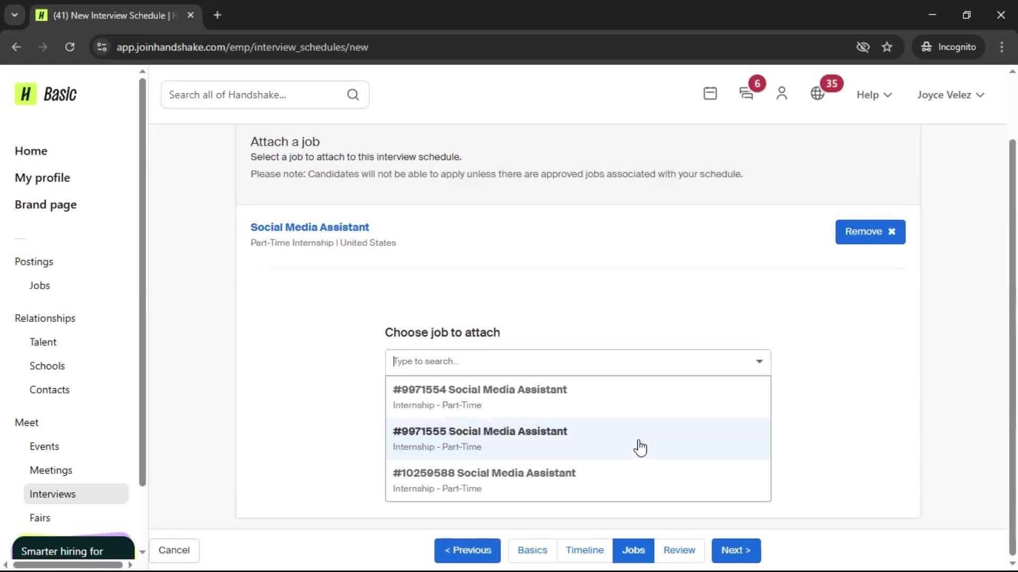Click the tracking protection eye icon
Viewport: 1018px width, 572px height.
pyautogui.click(x=863, y=47)
